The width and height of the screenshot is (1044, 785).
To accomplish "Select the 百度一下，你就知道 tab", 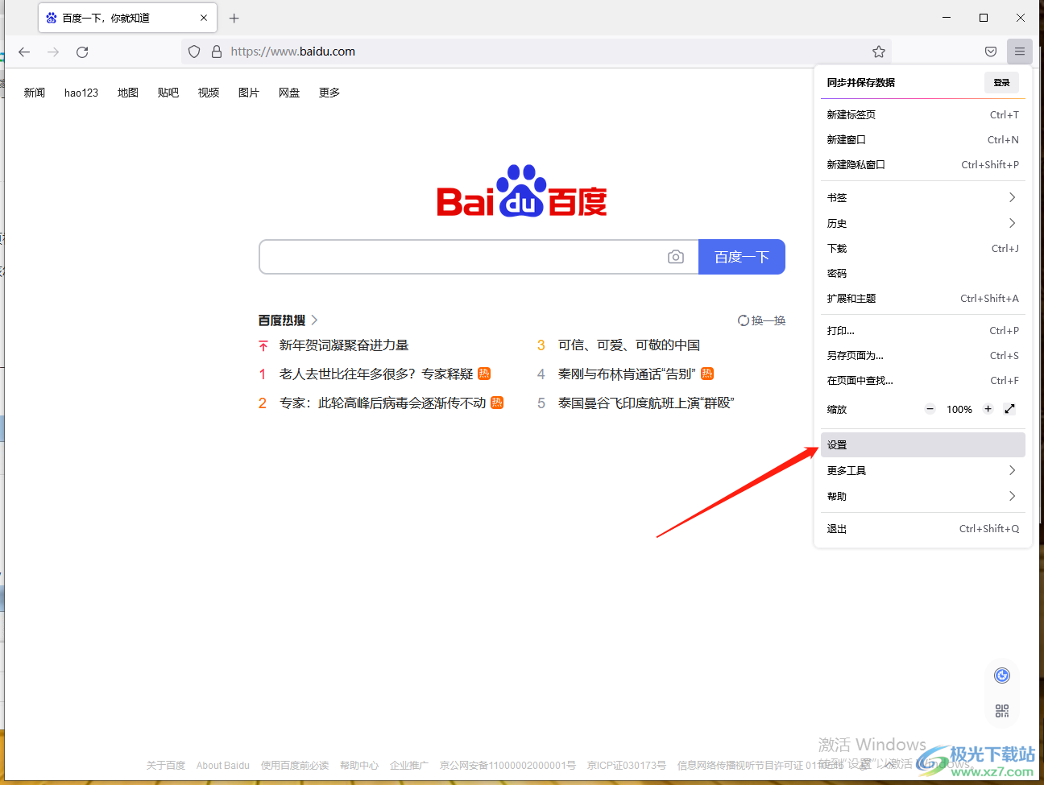I will (127, 18).
